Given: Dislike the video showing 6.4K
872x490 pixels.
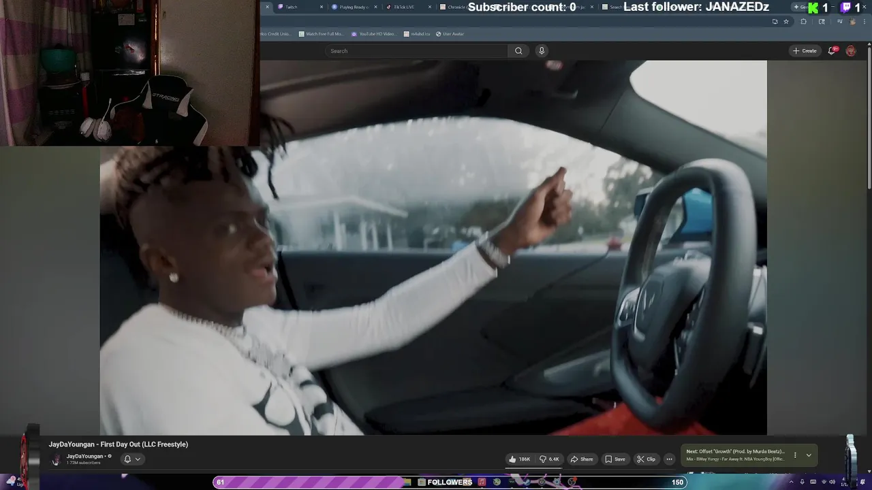Looking at the screenshot, I should point(550,459).
